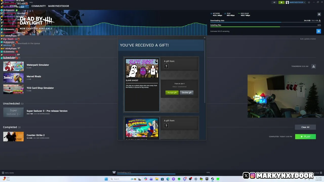Click the Installing files progress bar
324x182 pixels.
coord(266,27)
